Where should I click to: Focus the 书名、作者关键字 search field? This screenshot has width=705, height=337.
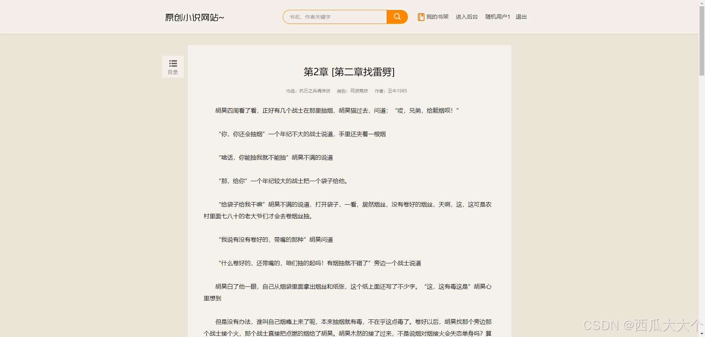(x=335, y=17)
